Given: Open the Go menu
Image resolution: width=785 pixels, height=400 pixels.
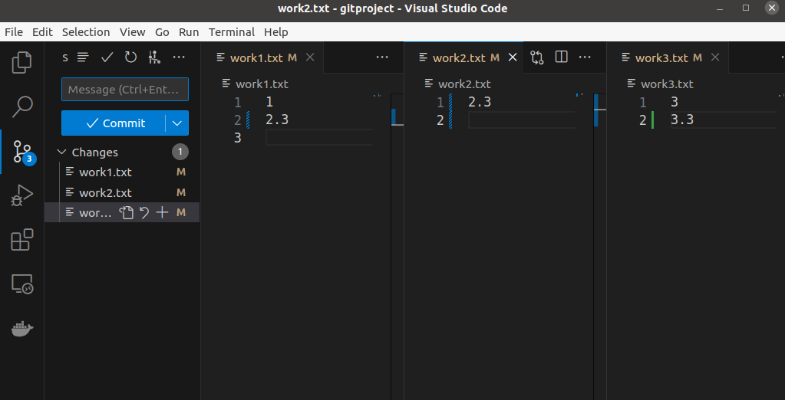Looking at the screenshot, I should pyautogui.click(x=162, y=32).
